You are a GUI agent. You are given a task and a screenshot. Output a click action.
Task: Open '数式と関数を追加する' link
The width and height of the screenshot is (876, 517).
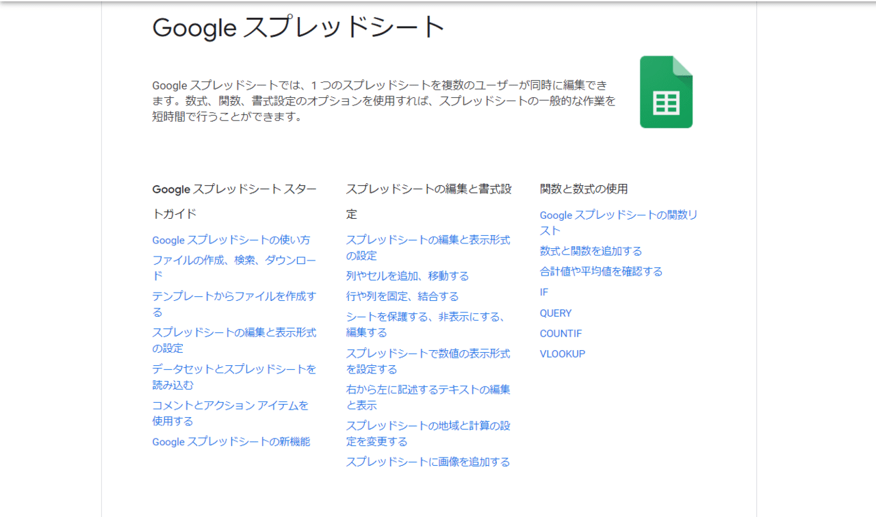click(591, 251)
